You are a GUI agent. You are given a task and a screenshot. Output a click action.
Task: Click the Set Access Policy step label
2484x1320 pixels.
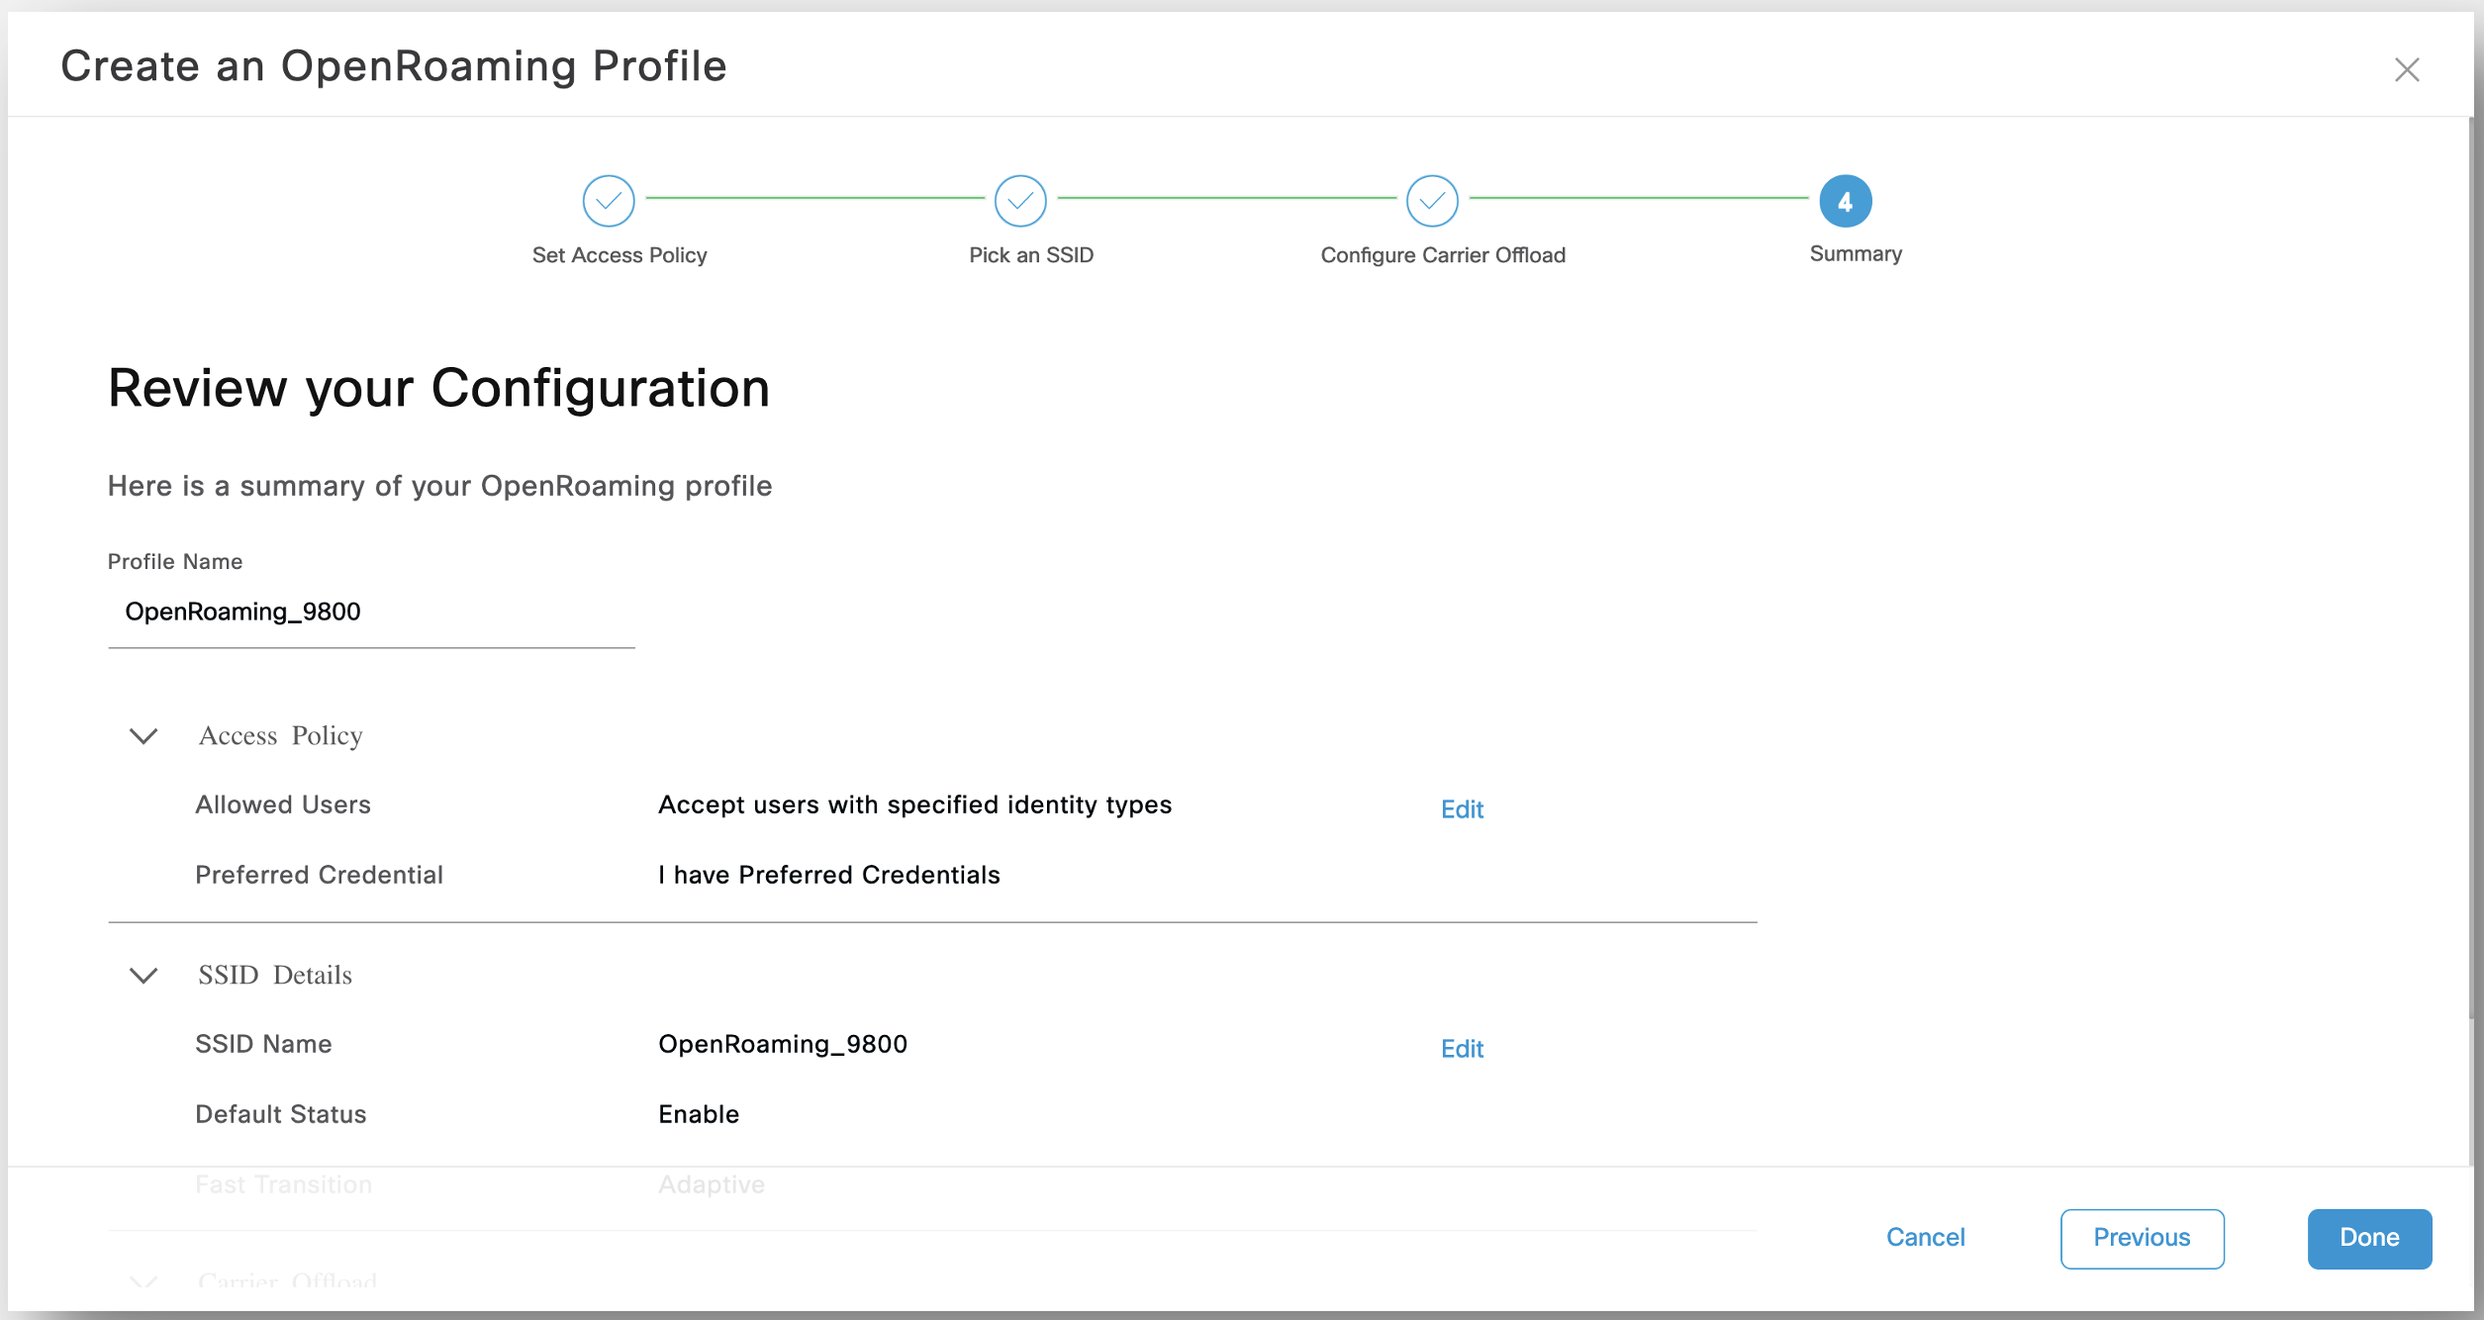click(619, 255)
